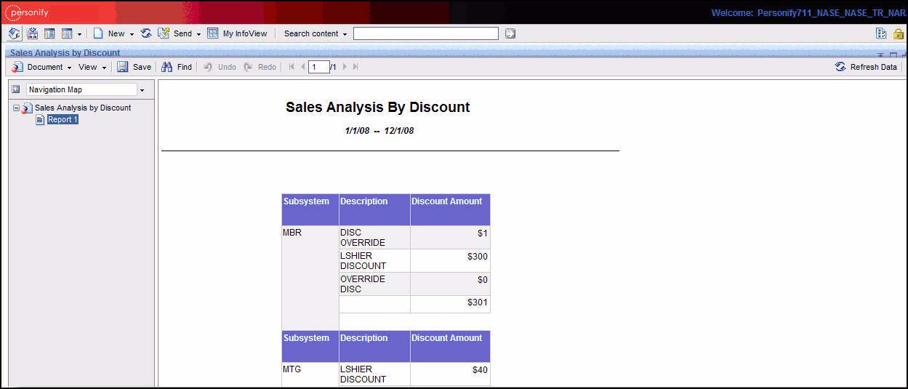Click the Find binoculars icon

pos(167,67)
